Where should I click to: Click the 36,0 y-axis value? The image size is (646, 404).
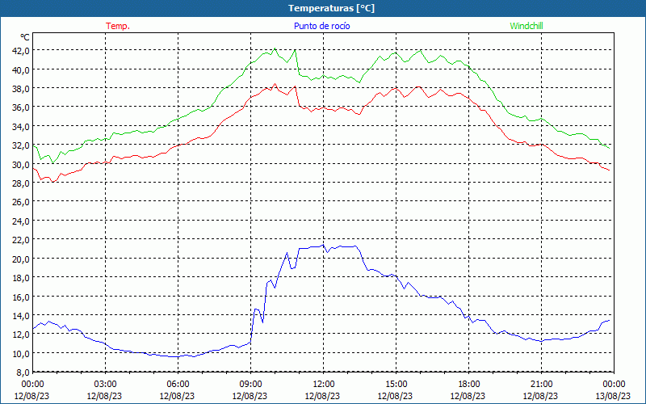[x=22, y=107]
